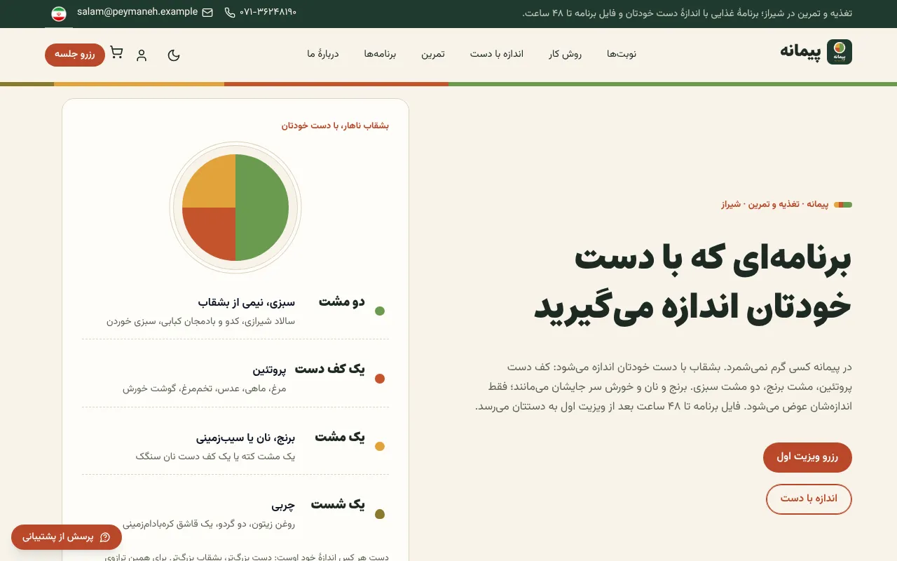Open the برنامه‌ها menu item
Viewport: 897px width, 561px height.
tap(380, 54)
